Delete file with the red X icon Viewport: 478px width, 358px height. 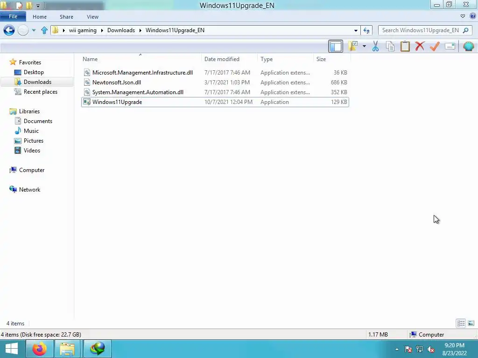(x=420, y=46)
